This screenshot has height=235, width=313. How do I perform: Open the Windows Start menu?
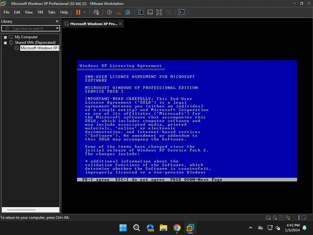(123, 228)
